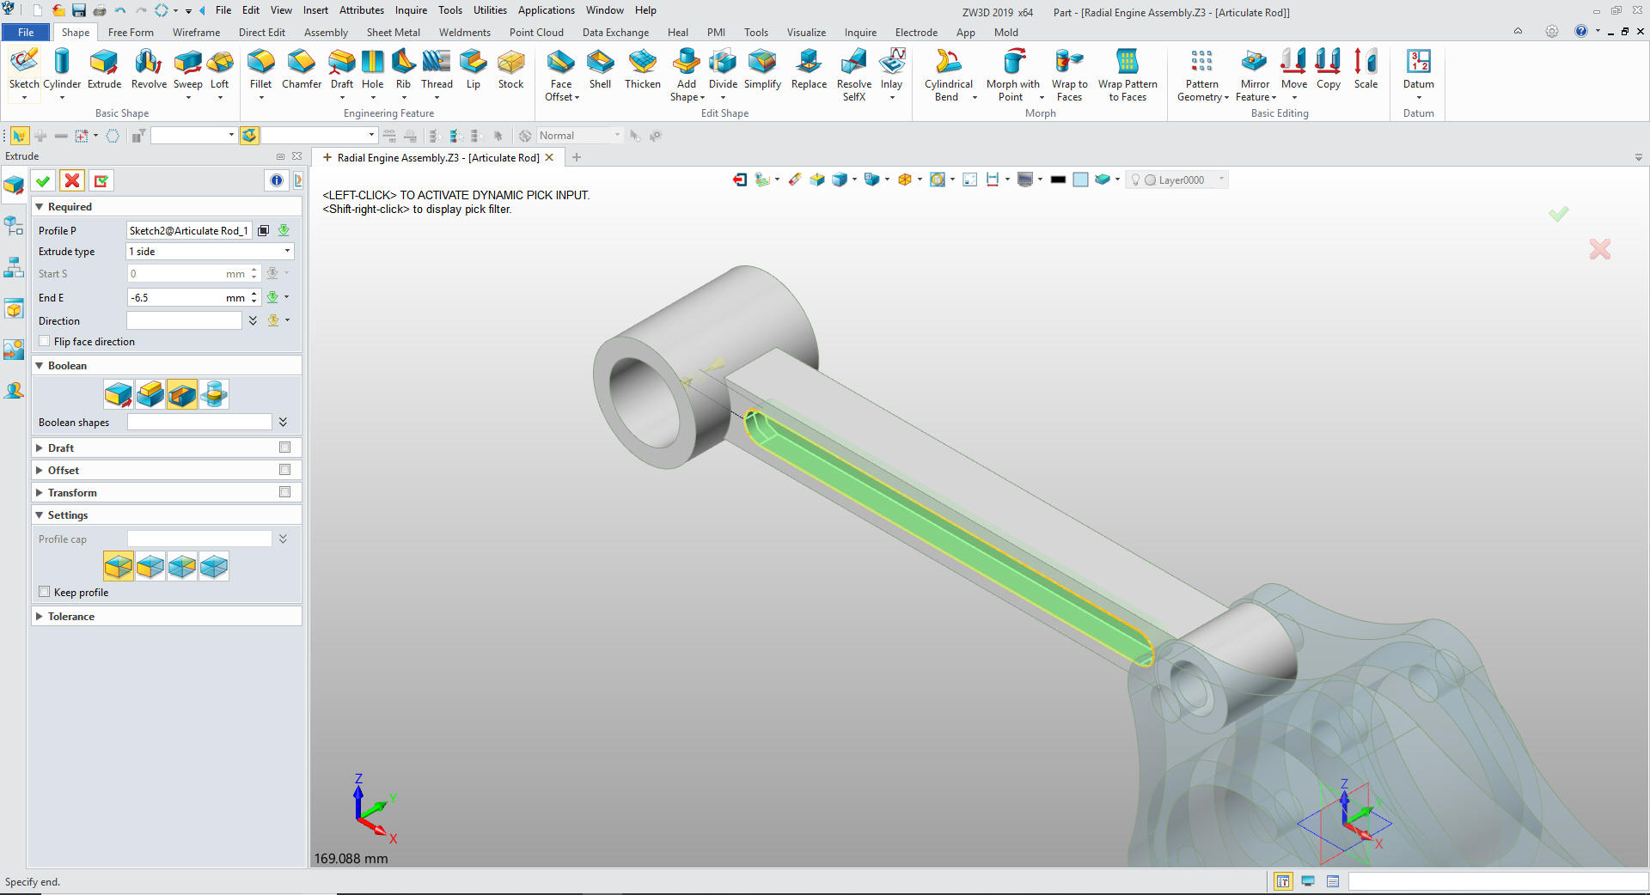Image resolution: width=1650 pixels, height=895 pixels.
Task: Click the File button
Action: (26, 33)
